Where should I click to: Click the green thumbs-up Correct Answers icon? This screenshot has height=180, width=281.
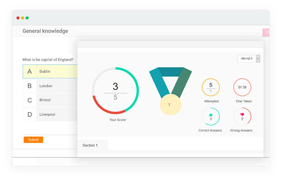(x=210, y=114)
